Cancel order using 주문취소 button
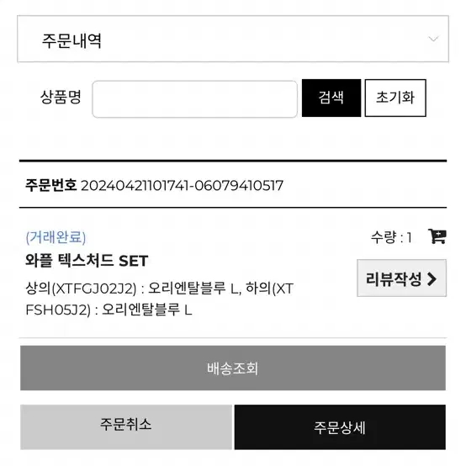466x466 pixels. (x=126, y=426)
